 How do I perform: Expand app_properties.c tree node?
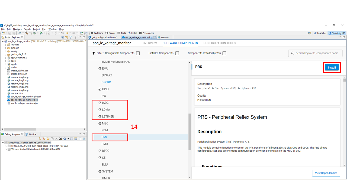(6, 58)
